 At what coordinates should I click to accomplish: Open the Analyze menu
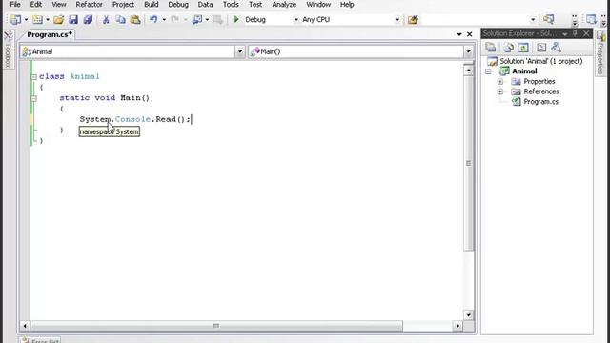[x=284, y=5]
